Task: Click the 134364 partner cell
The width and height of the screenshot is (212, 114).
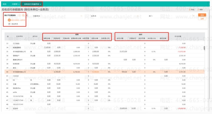Action: (x=16, y=76)
